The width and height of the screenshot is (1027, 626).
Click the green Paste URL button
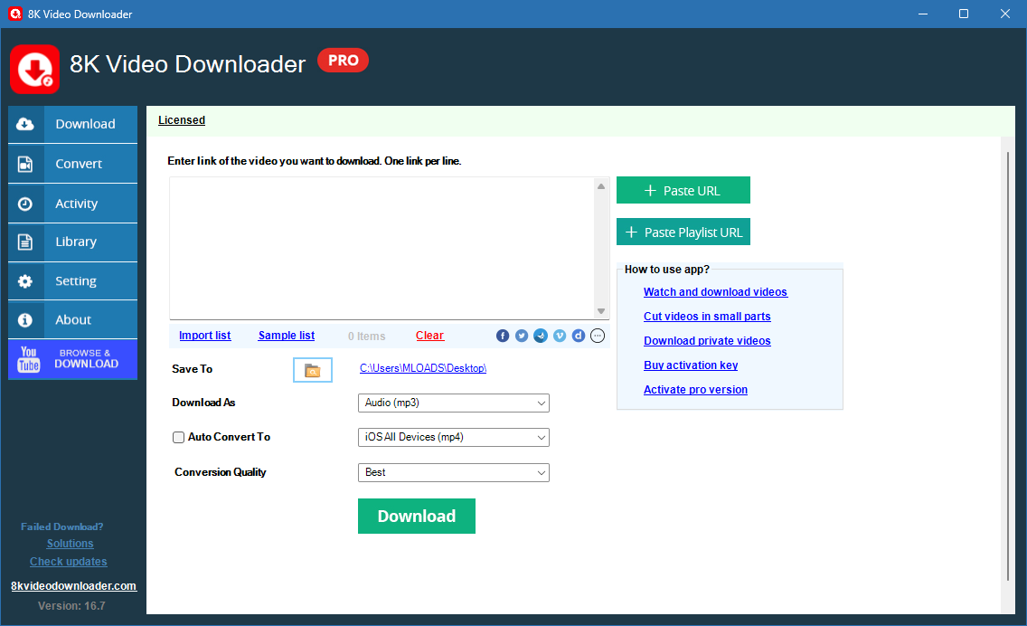click(683, 190)
